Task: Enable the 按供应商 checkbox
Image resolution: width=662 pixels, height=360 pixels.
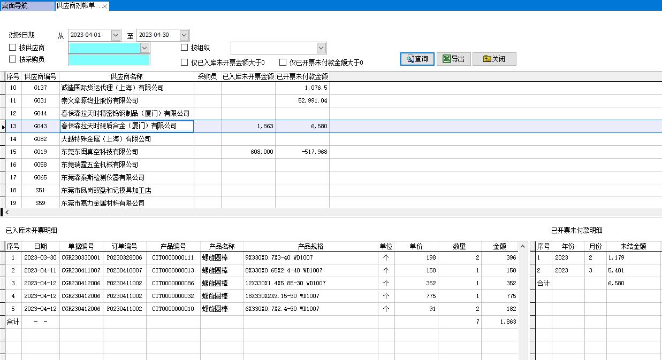Action: [12, 48]
